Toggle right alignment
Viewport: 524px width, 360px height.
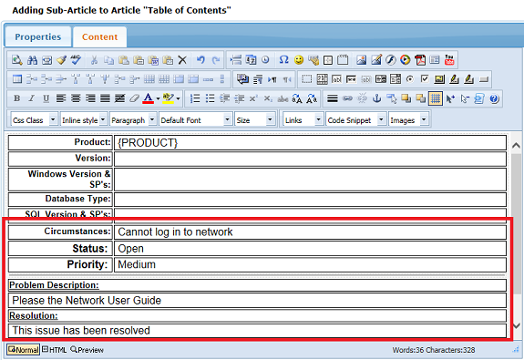point(90,98)
